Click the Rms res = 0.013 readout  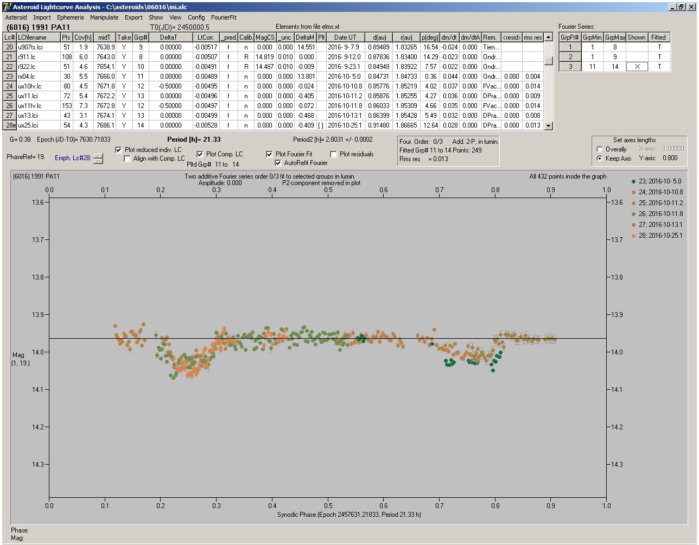click(424, 159)
